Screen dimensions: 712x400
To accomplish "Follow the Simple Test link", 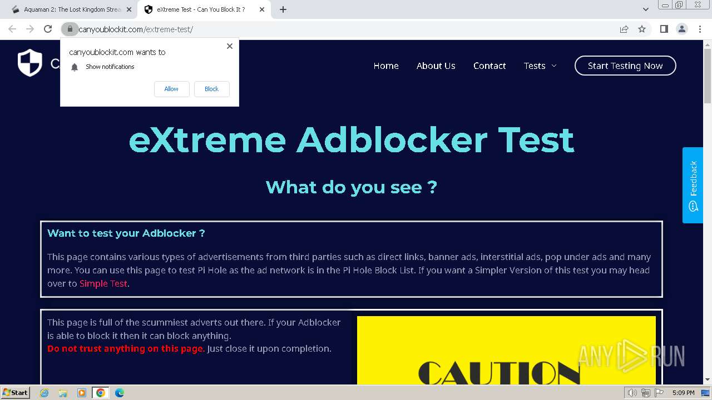I will click(103, 283).
